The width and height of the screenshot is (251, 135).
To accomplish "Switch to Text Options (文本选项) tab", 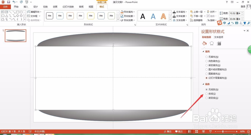I will 219,37.
